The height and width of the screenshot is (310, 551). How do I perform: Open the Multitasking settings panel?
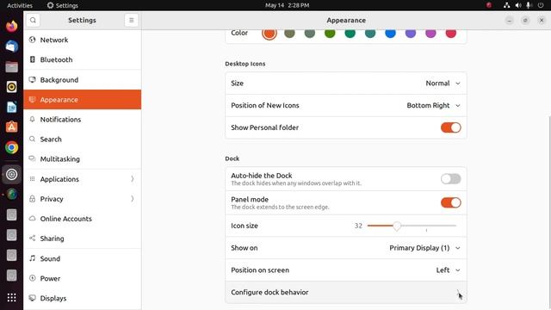point(83,158)
